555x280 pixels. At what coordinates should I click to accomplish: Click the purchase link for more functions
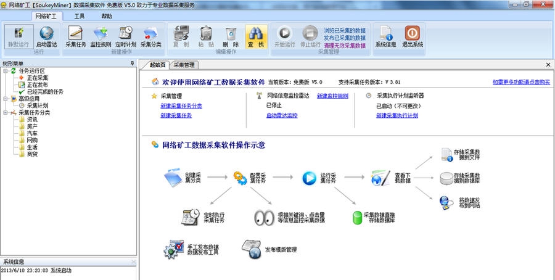click(521, 82)
